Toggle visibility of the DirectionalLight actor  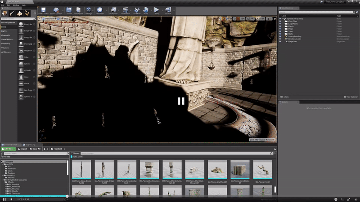click(x=280, y=39)
